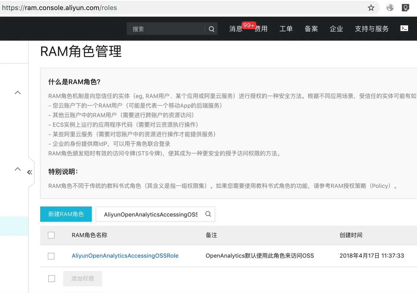
Task: Focus the top 搜索 input field
Action: coord(166,29)
